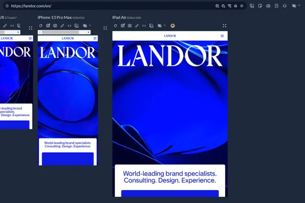This screenshot has width=305, height=203.
Task: Click the 820x1180 size label
Action: (x=134, y=18)
